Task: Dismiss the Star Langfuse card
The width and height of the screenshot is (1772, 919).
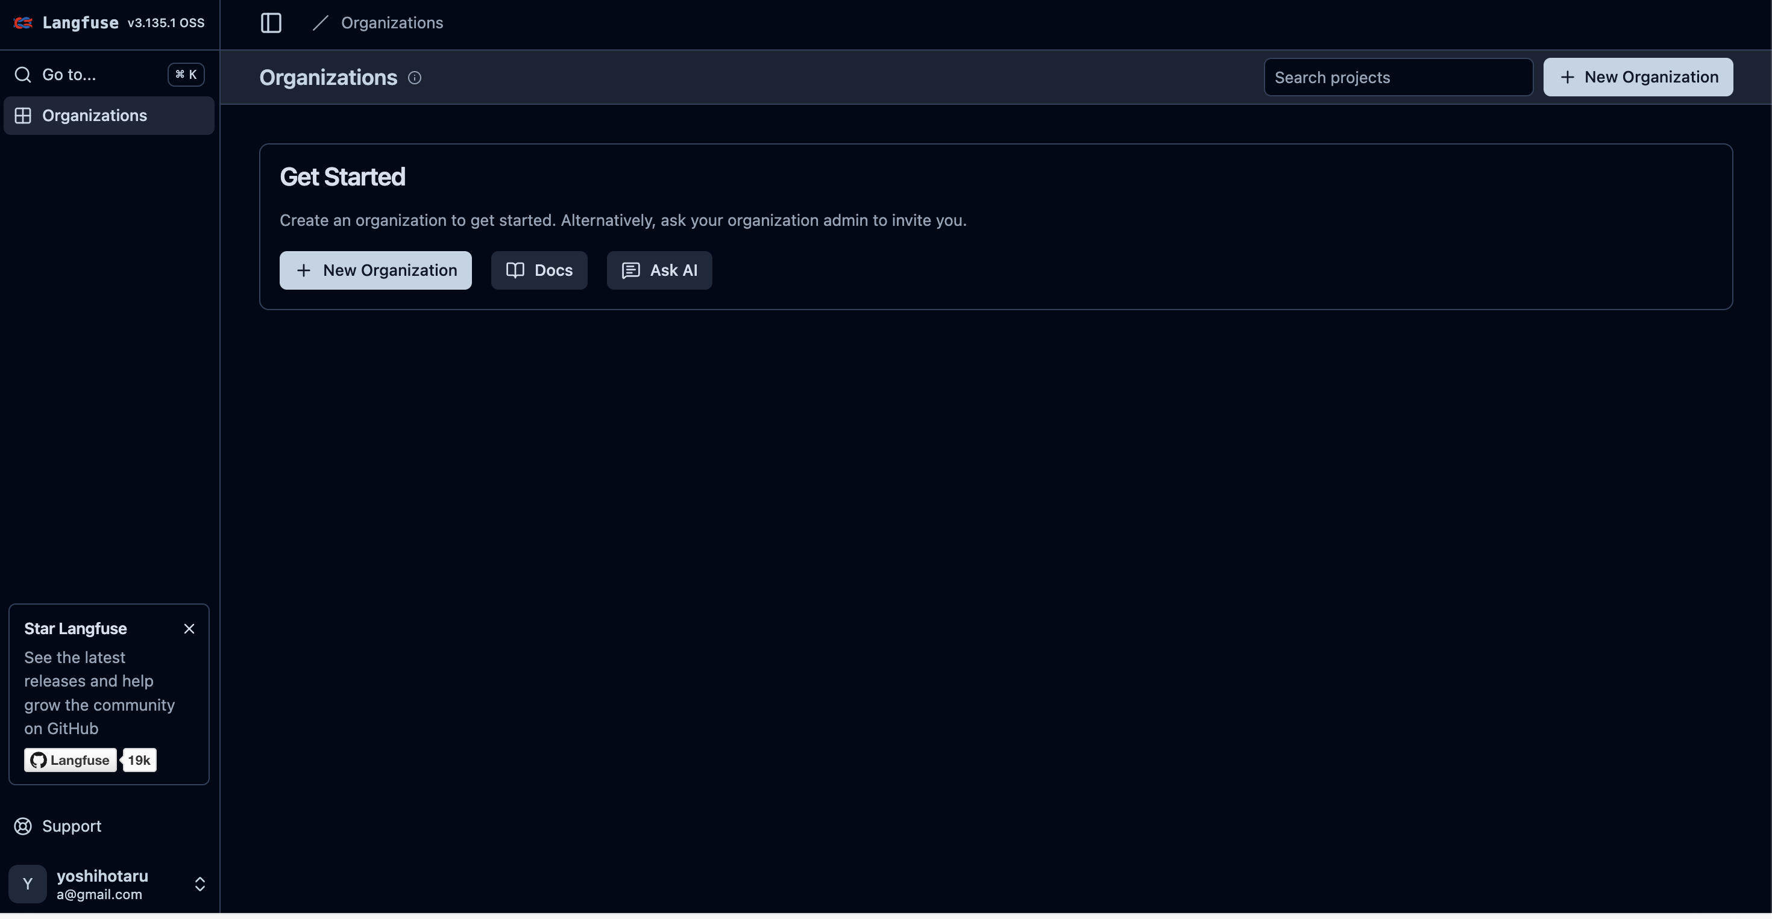Action: pyautogui.click(x=189, y=629)
